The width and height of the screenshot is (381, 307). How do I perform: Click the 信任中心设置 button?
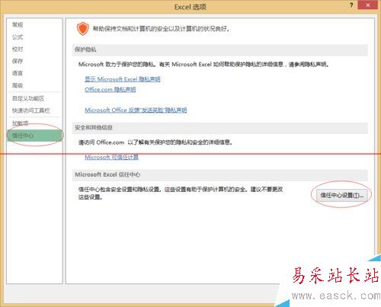(341, 195)
